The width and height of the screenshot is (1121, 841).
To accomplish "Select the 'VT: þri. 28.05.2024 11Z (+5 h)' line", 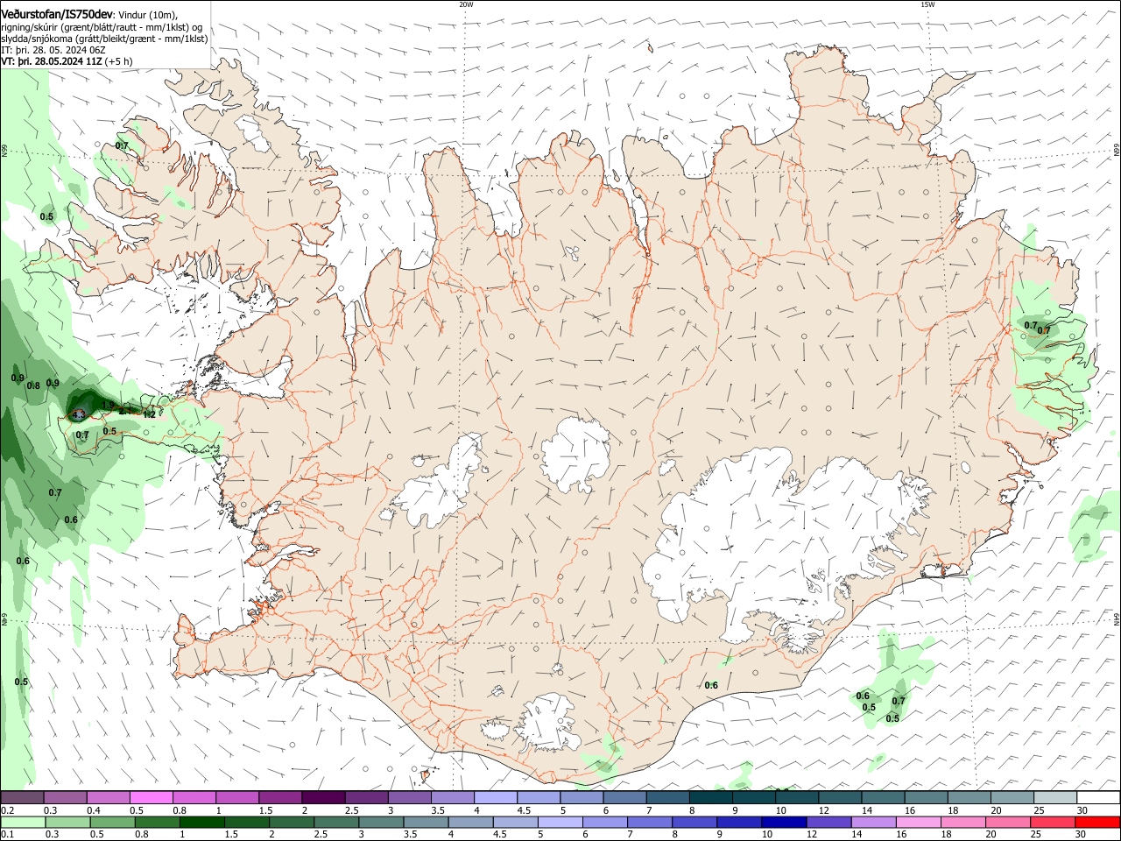I will point(67,61).
